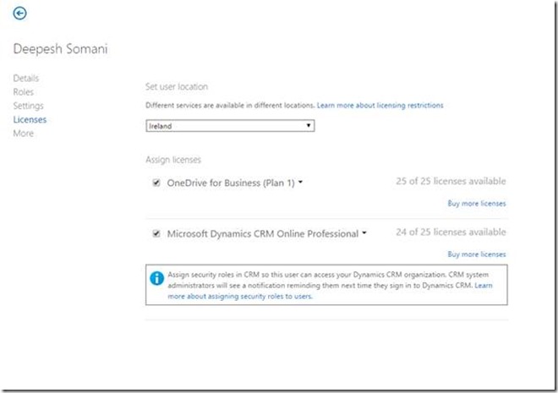Viewport: 558px width, 393px height.
Task: Click the Microsoft Dynamics CRM Online Professional label
Action: (262, 234)
